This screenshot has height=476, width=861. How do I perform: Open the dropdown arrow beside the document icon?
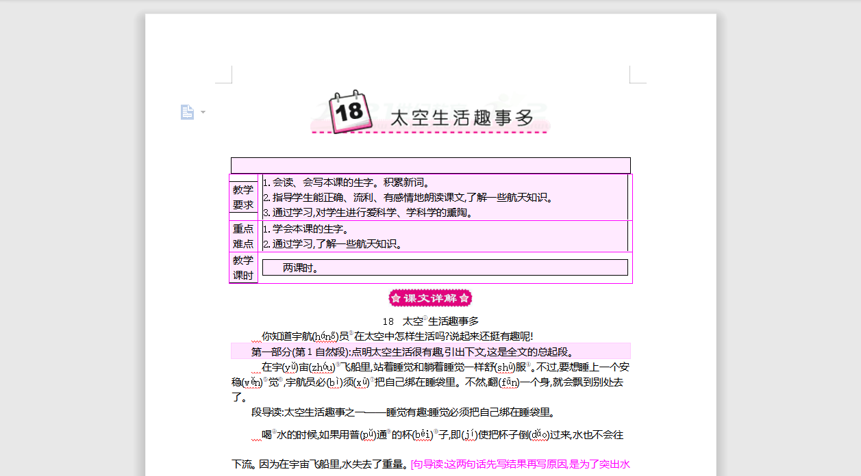tap(201, 111)
